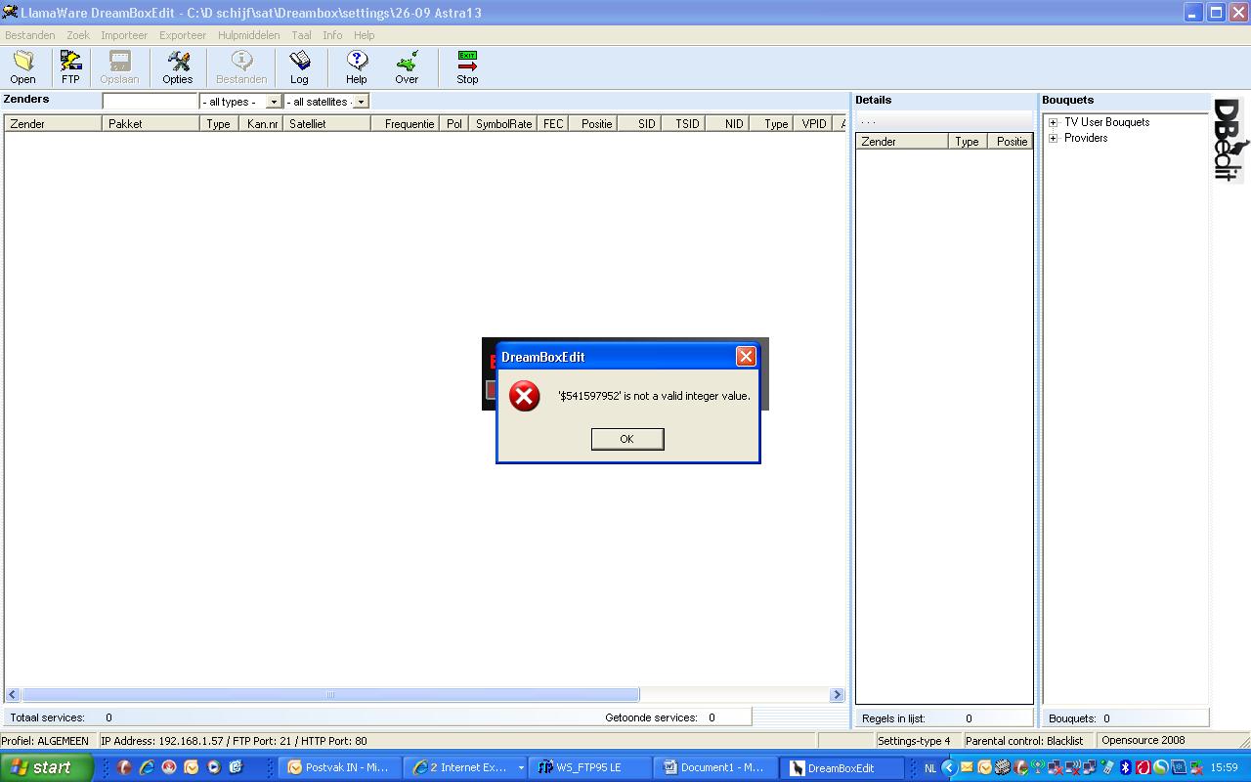This screenshot has height=782, width=1251.
Task: Click the Zenders search input field
Action: (x=151, y=102)
